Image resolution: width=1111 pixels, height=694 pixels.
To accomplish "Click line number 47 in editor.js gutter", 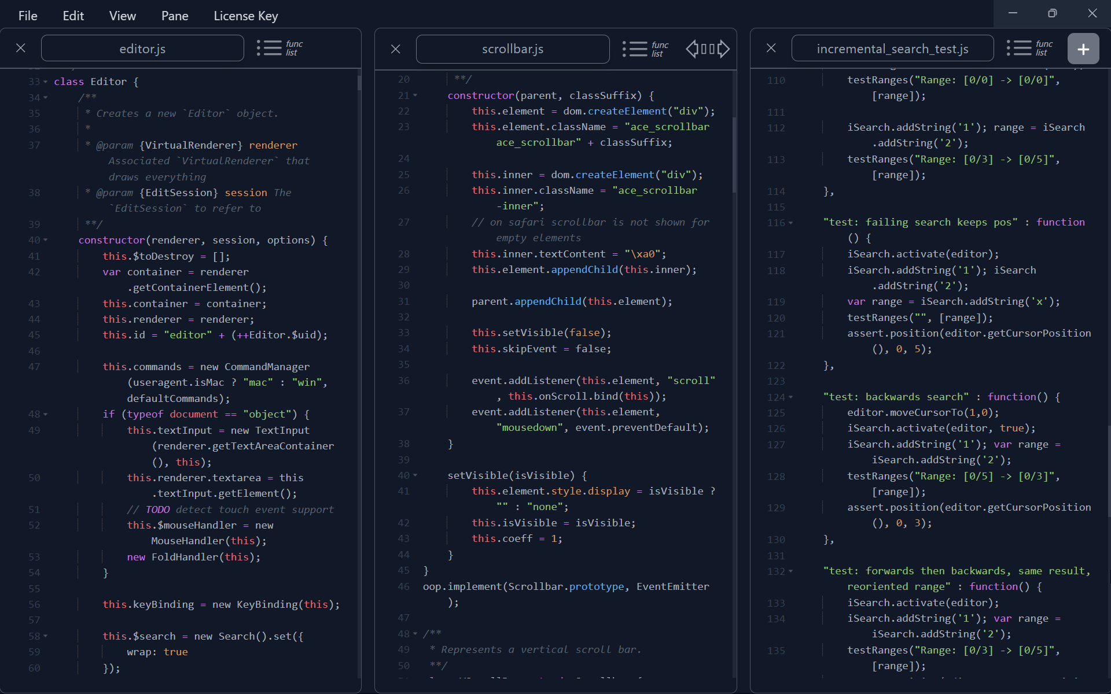I will 34,367.
